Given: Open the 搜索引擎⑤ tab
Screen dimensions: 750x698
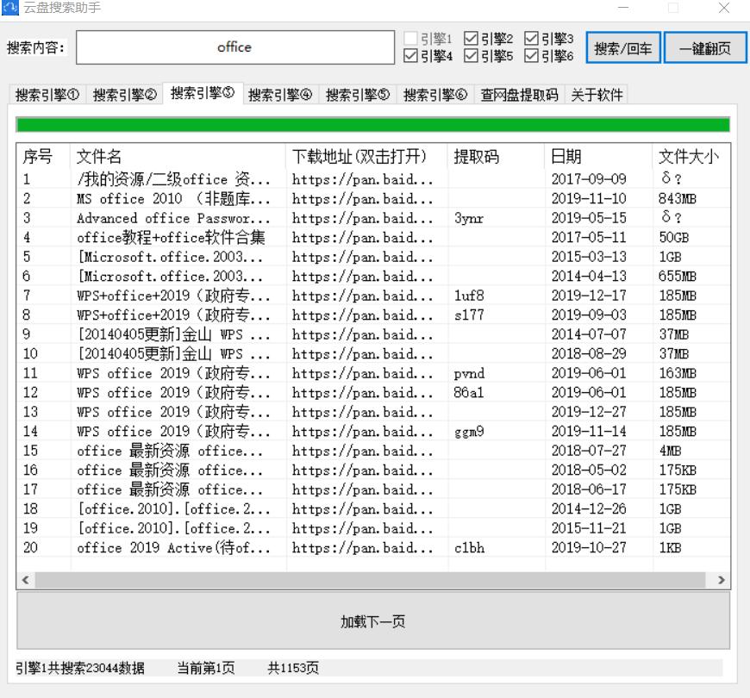Looking at the screenshot, I should coord(358,95).
